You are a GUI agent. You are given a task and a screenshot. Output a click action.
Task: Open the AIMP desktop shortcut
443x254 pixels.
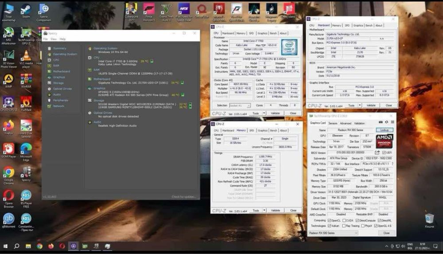8,81
